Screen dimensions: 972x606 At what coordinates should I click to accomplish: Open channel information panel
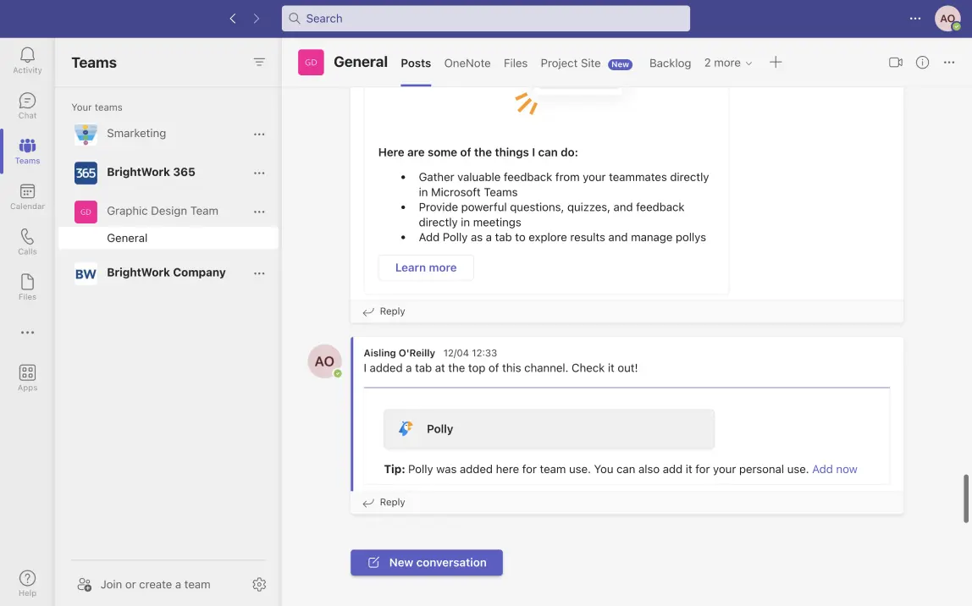[922, 62]
